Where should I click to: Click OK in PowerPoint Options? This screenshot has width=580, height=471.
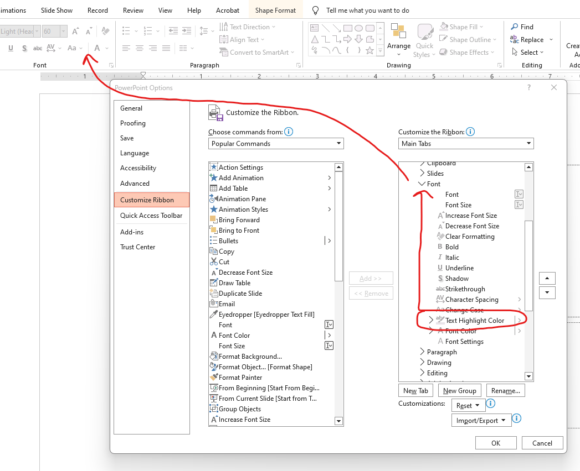pyautogui.click(x=496, y=443)
